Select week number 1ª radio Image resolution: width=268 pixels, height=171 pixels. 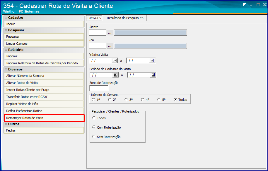tap(93, 99)
